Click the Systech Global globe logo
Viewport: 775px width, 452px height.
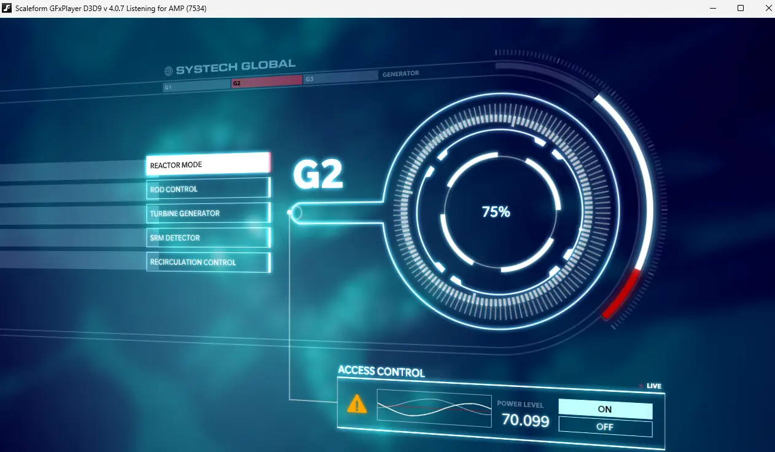(168, 71)
